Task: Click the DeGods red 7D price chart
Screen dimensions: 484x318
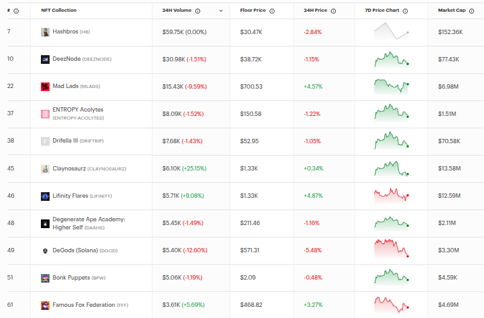Action: (x=392, y=249)
